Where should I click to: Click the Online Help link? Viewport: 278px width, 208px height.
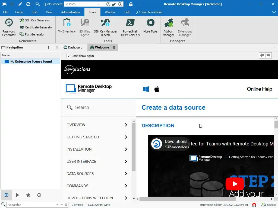pos(259,89)
